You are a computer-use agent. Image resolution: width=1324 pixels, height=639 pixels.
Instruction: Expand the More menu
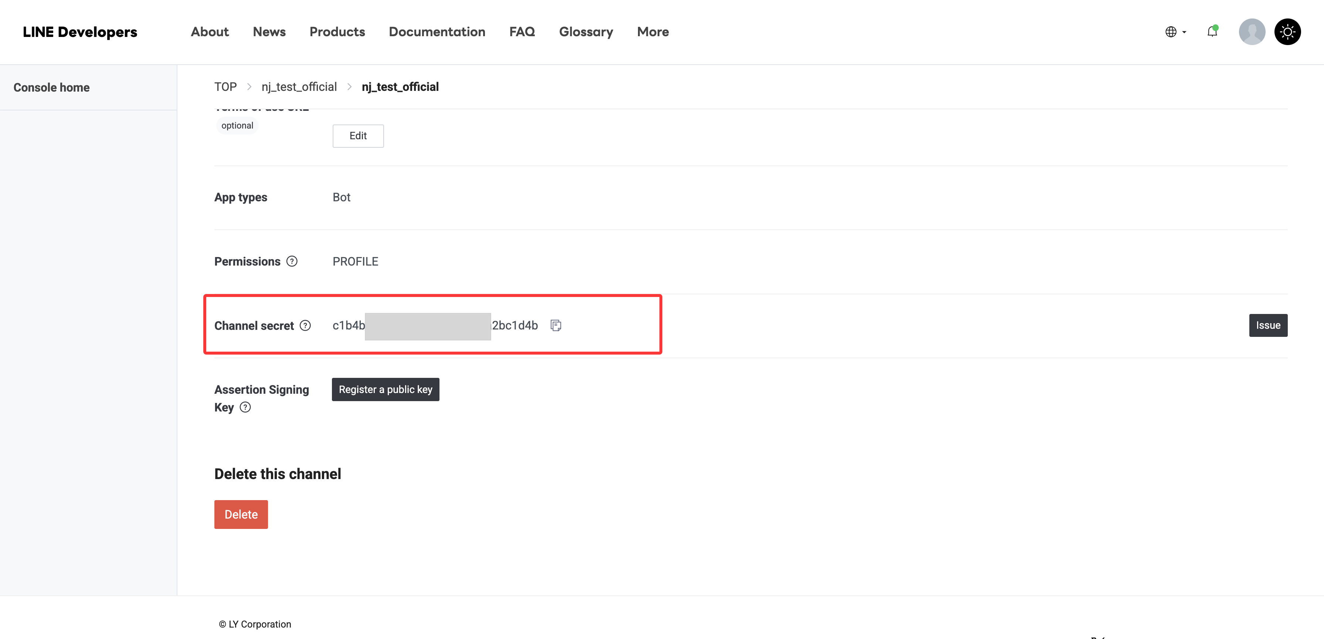tap(653, 32)
